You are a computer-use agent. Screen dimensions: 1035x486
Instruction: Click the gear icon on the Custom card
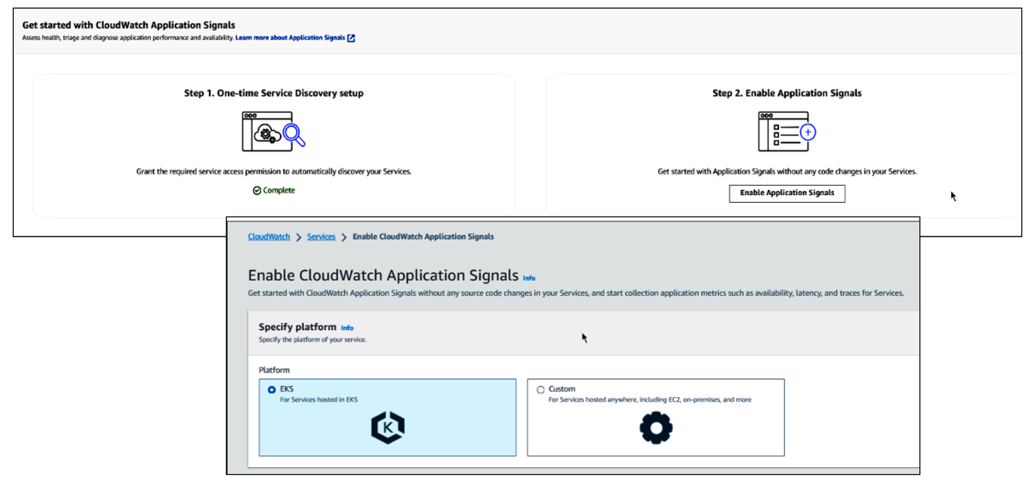[656, 427]
